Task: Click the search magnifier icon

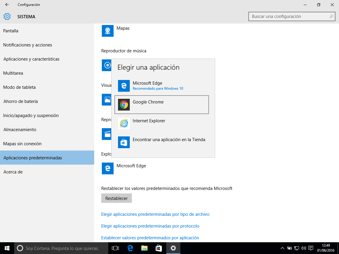Action: 331,16
